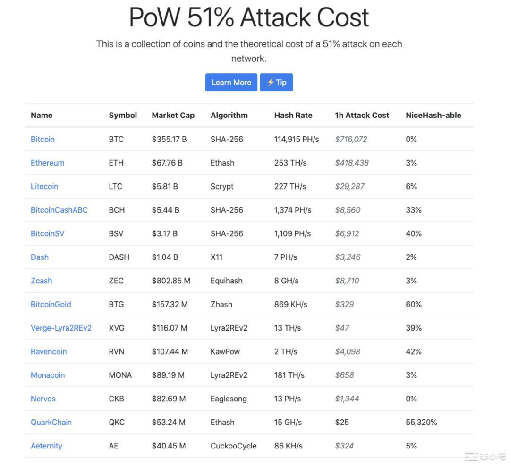
Task: Click the lightning Tip button
Action: point(276,83)
